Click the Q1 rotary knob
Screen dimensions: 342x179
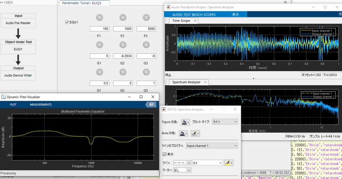[x=99, y=72]
